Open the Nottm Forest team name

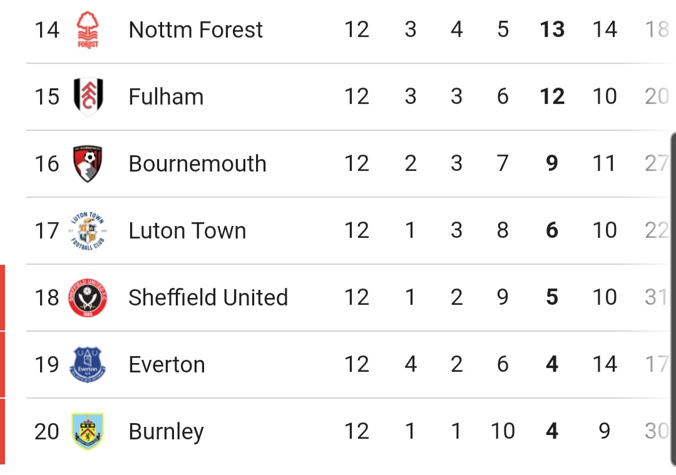coord(196,30)
